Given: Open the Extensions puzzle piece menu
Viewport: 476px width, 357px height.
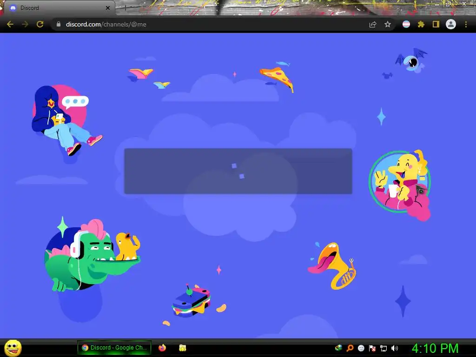Looking at the screenshot, I should 421,24.
